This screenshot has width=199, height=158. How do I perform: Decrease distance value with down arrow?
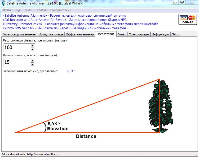(x=32, y=49)
